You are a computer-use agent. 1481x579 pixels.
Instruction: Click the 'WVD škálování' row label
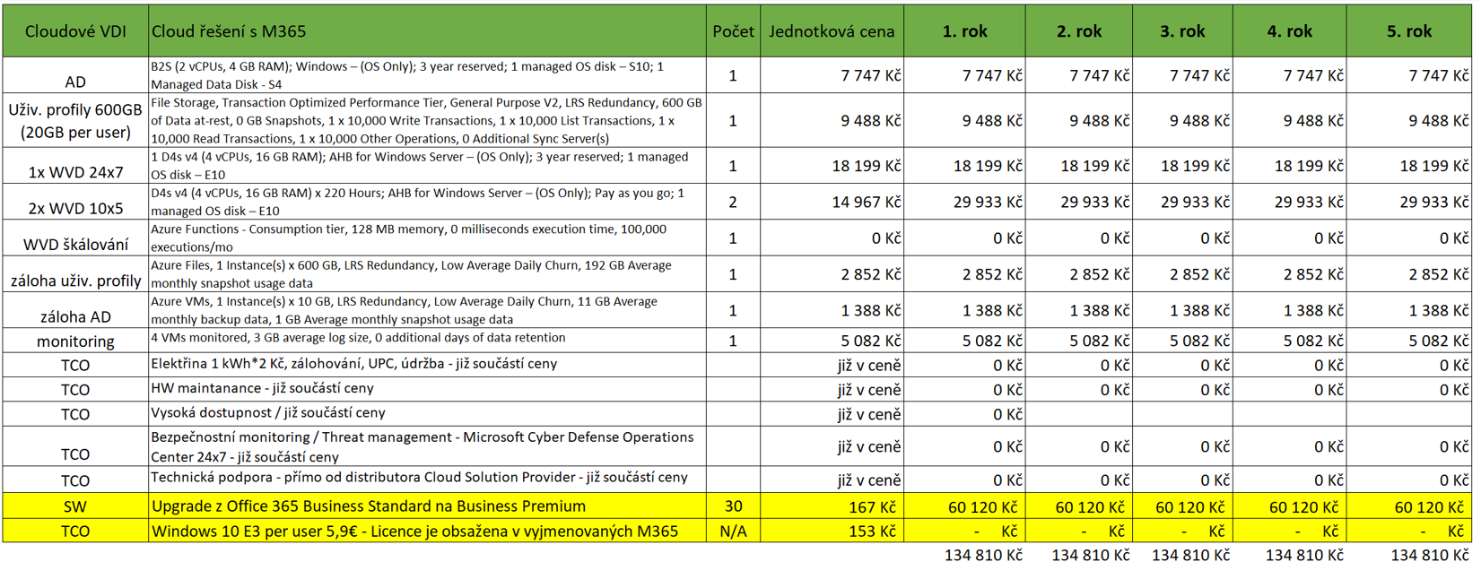[75, 244]
